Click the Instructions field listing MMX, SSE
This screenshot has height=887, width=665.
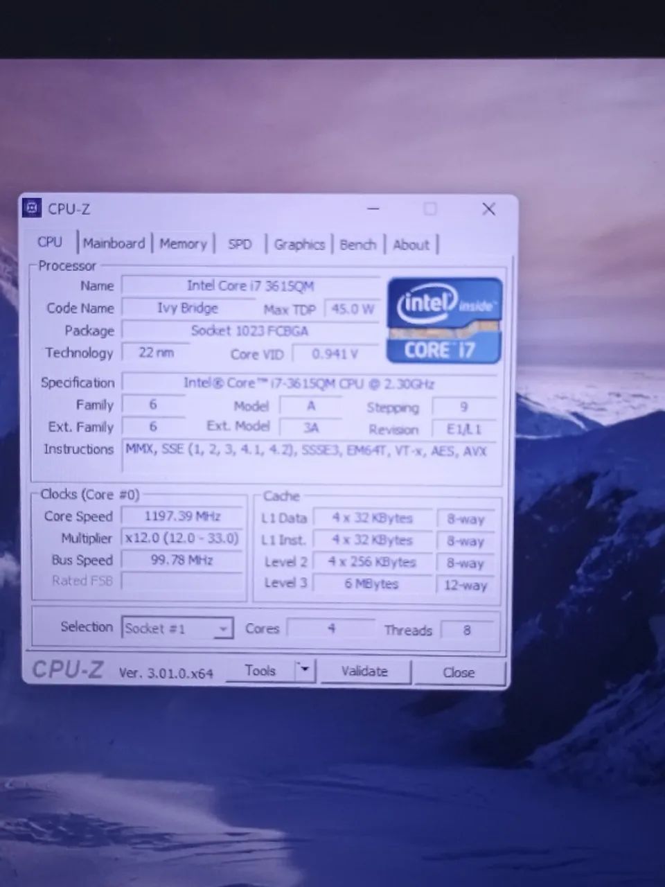309,457
